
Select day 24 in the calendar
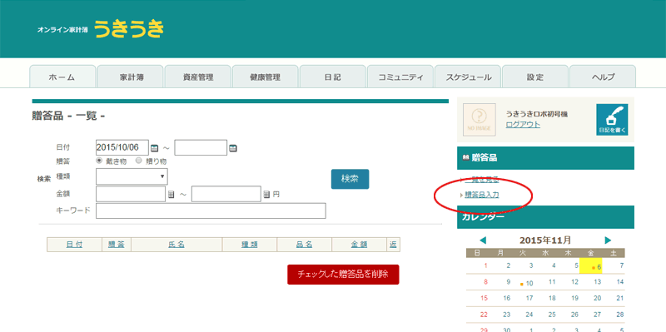click(529, 315)
